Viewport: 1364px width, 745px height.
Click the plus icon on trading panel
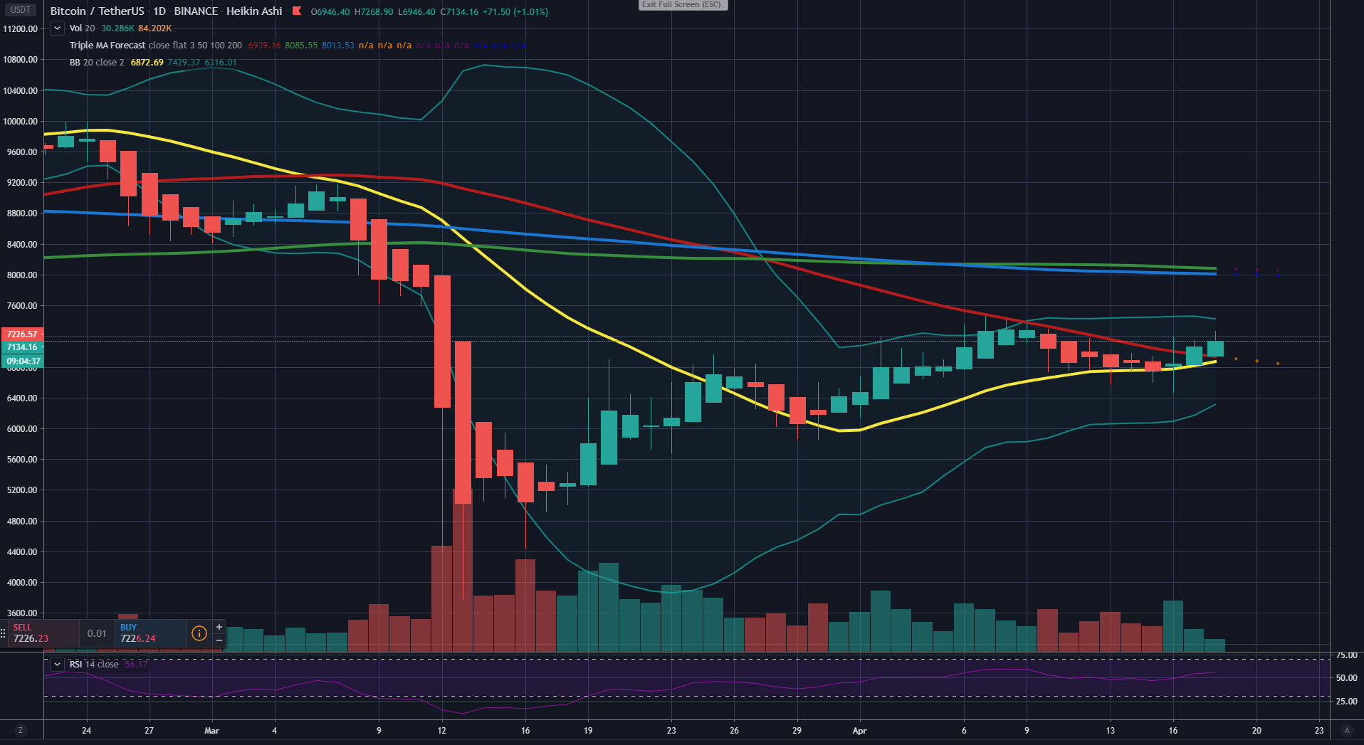[219, 627]
